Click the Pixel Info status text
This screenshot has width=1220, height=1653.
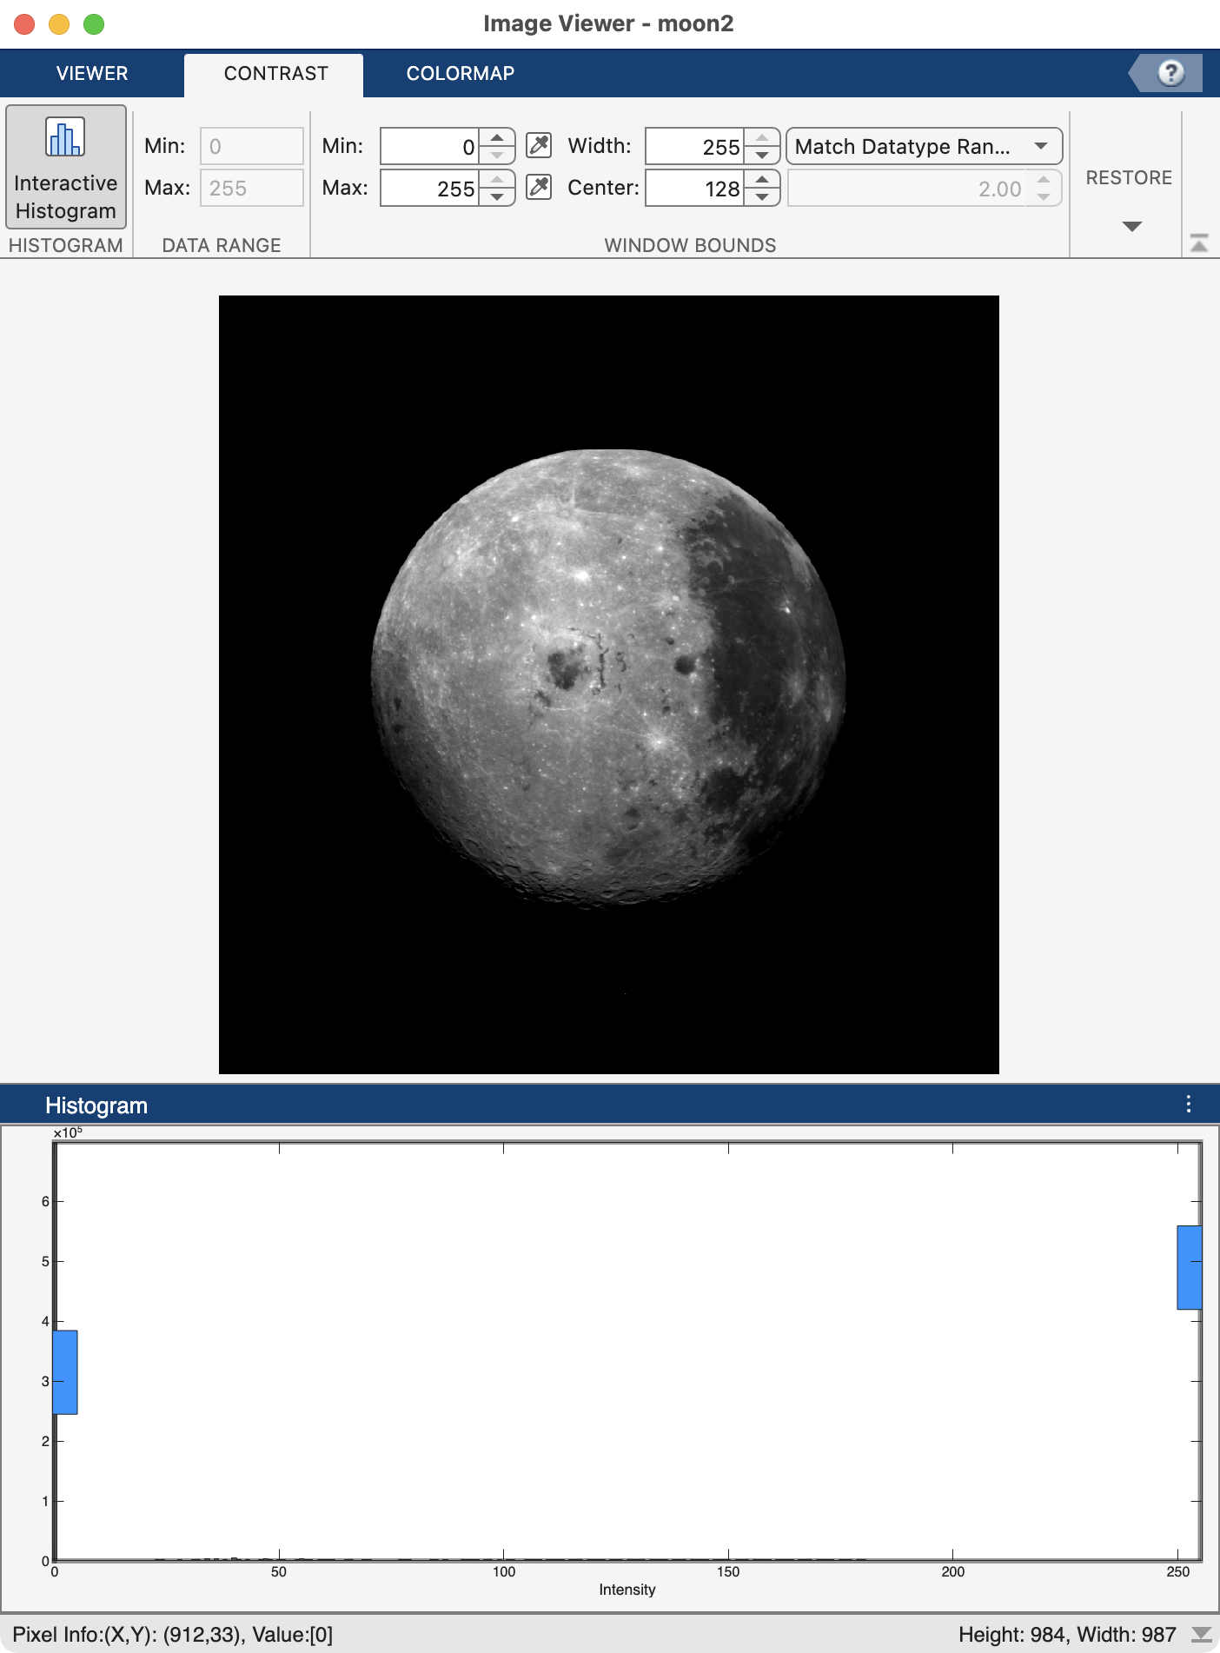173,1634
